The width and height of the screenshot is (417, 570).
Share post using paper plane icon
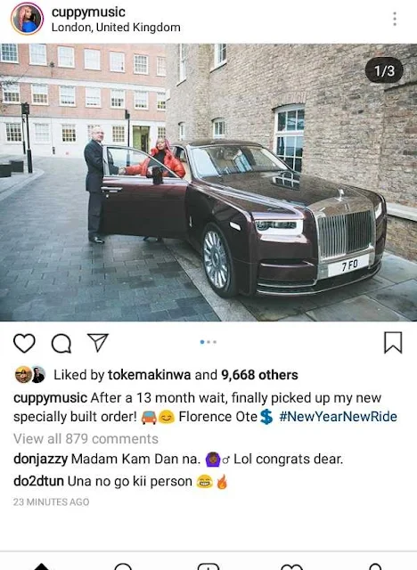(x=98, y=342)
